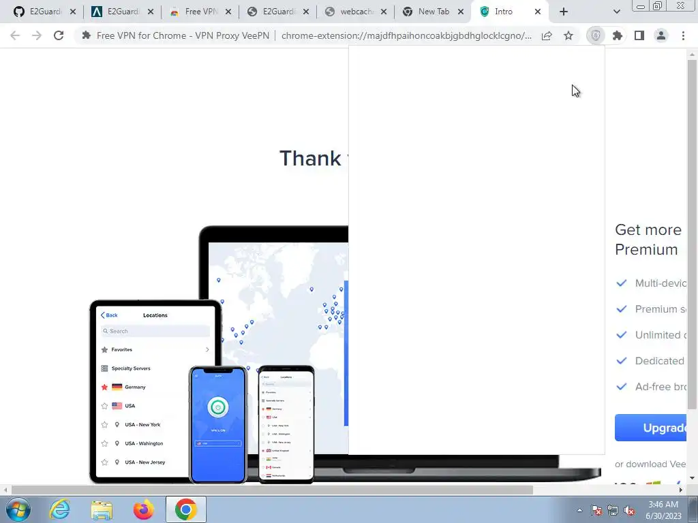The width and height of the screenshot is (698, 523).
Task: Switch to the second E2Guardian tab
Action: (x=116, y=12)
